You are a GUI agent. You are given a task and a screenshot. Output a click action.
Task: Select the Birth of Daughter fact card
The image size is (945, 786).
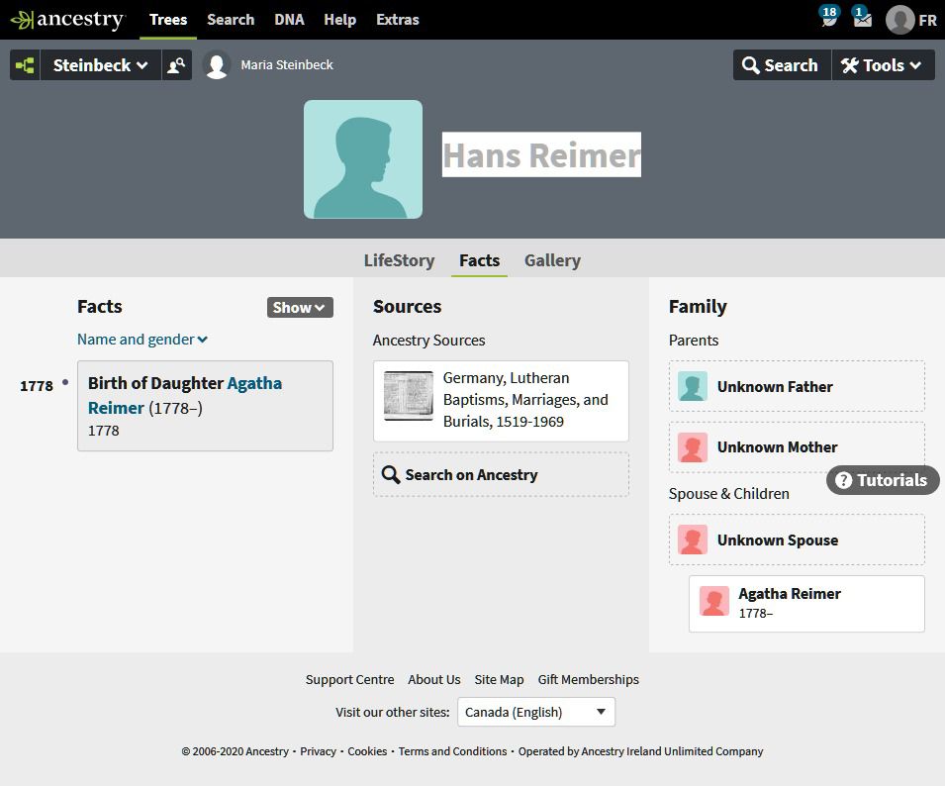205,406
